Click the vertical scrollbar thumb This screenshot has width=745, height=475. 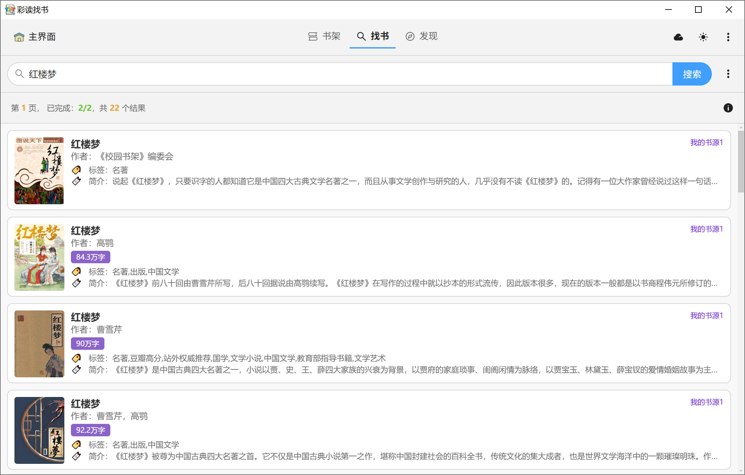[741, 161]
